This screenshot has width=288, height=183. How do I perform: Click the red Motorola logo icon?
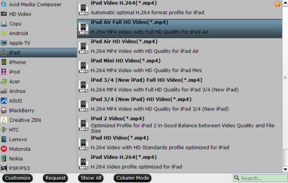pyautogui.click(x=4, y=149)
